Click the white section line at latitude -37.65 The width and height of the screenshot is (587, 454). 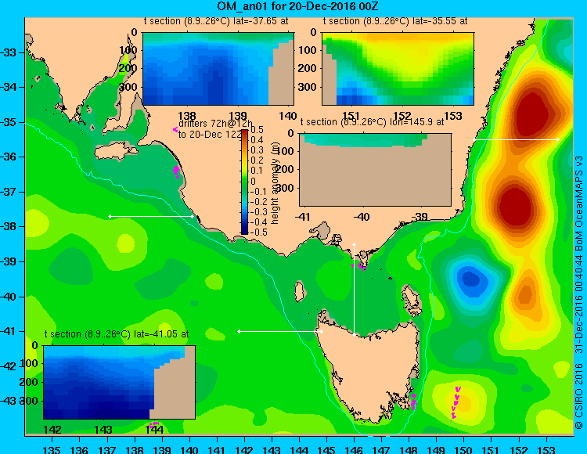[151, 216]
